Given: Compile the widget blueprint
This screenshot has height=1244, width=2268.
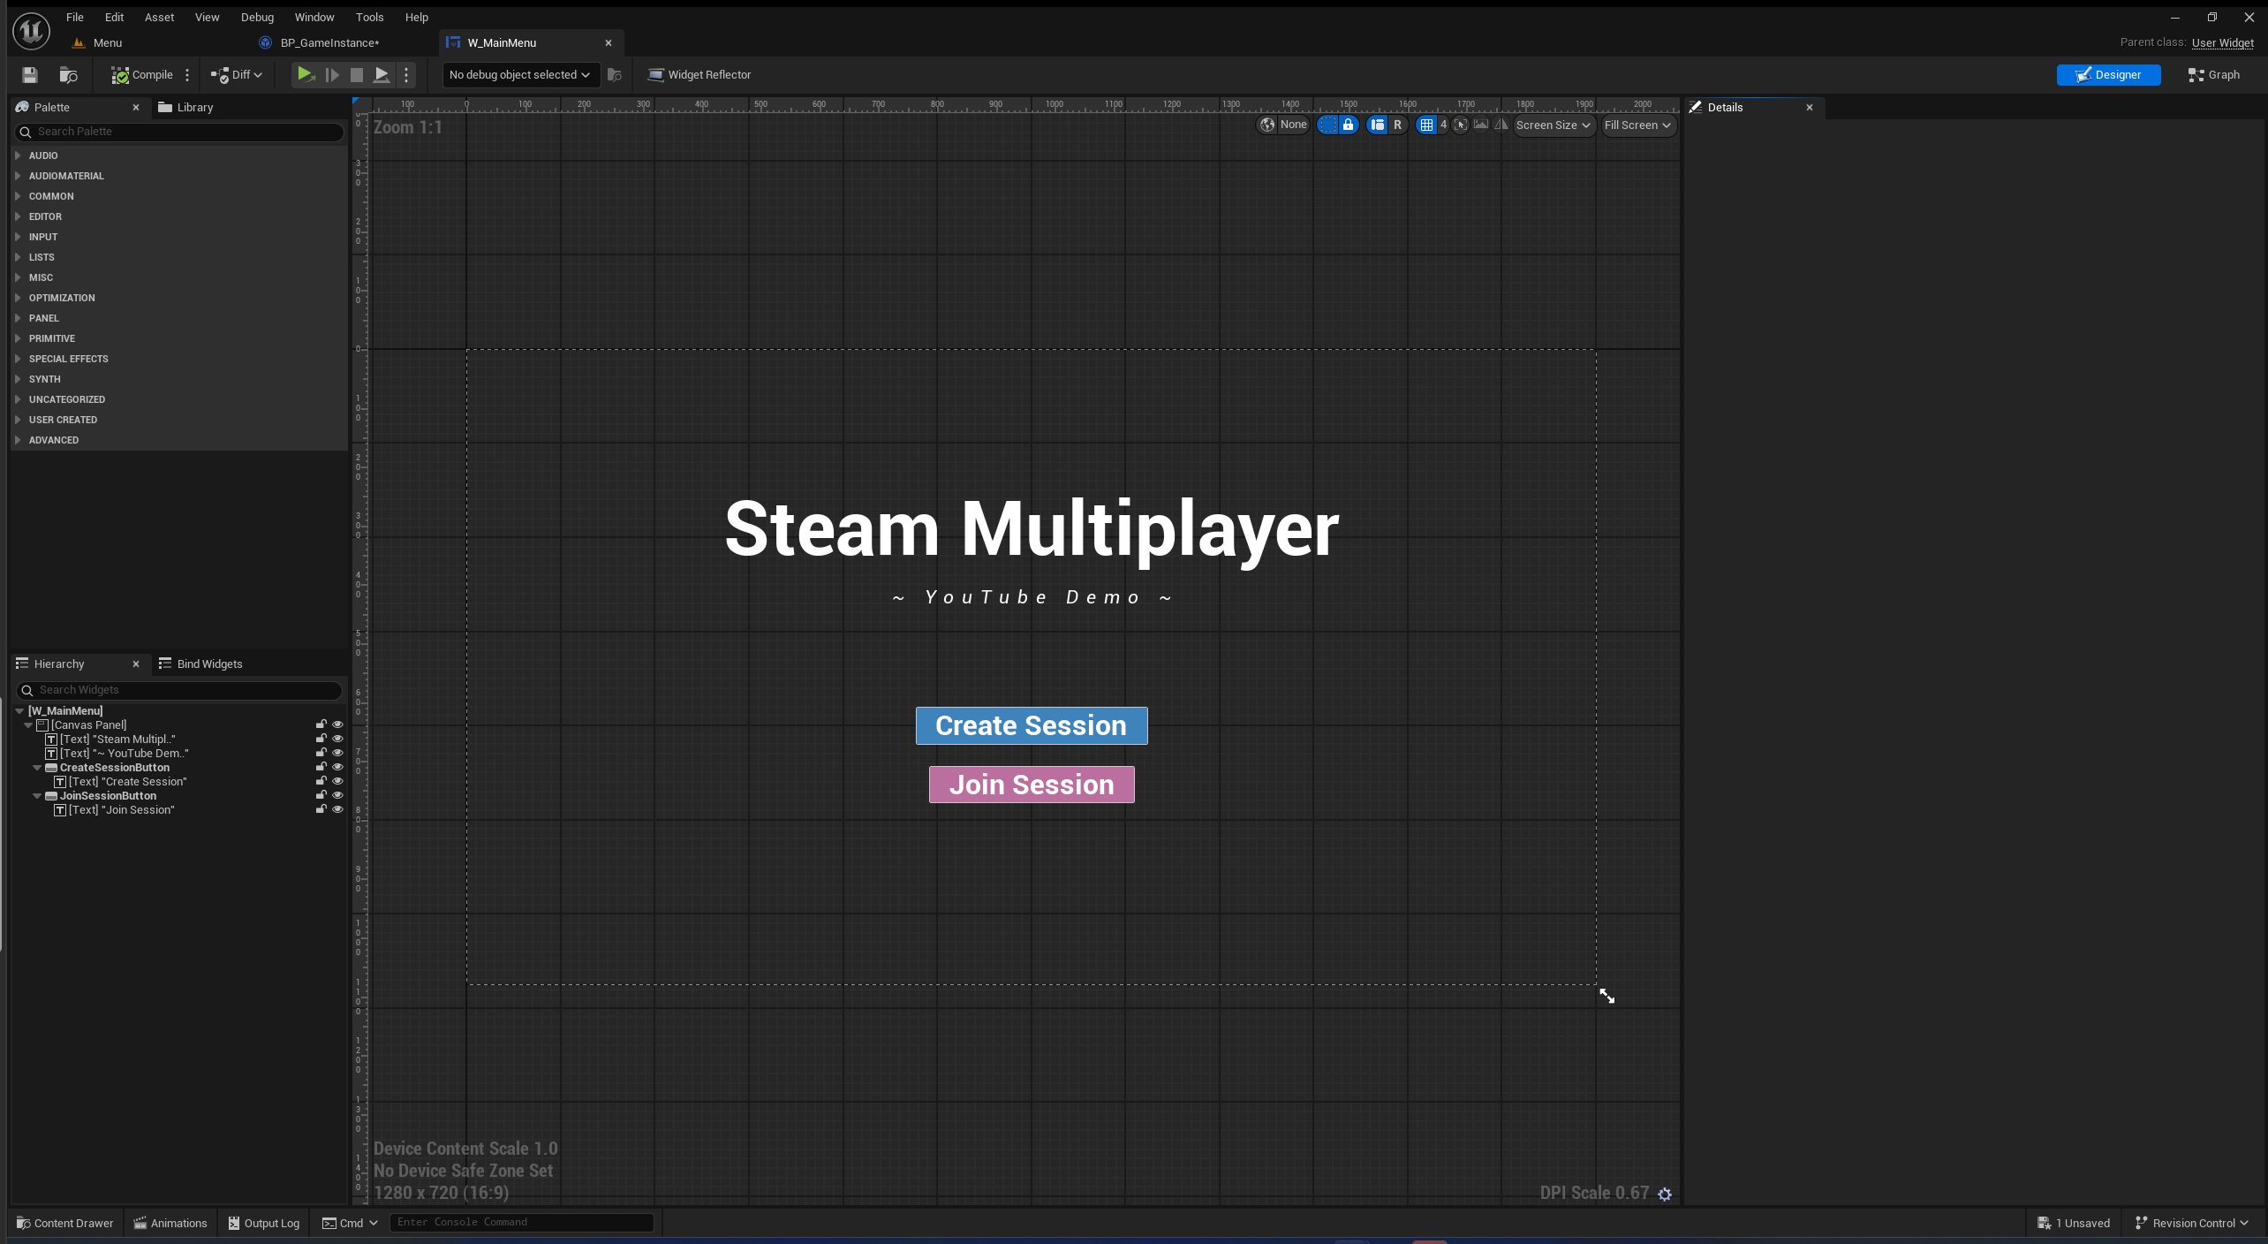Looking at the screenshot, I should tap(141, 75).
